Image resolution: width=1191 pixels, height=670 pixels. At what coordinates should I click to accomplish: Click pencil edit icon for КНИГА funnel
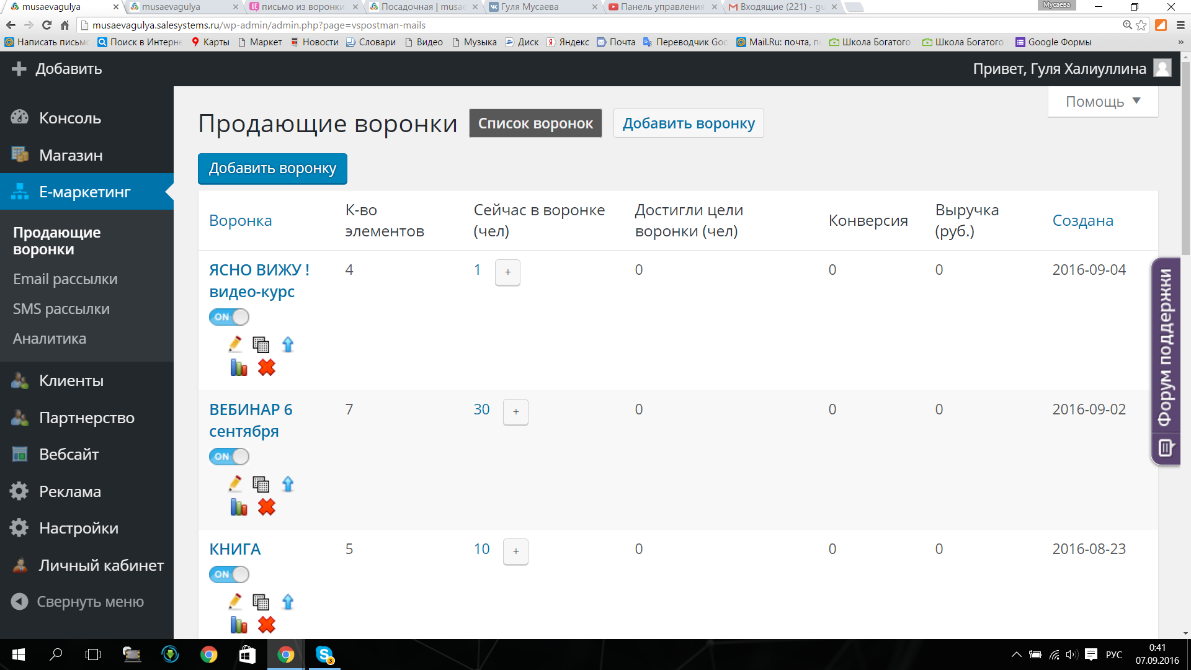(x=235, y=602)
